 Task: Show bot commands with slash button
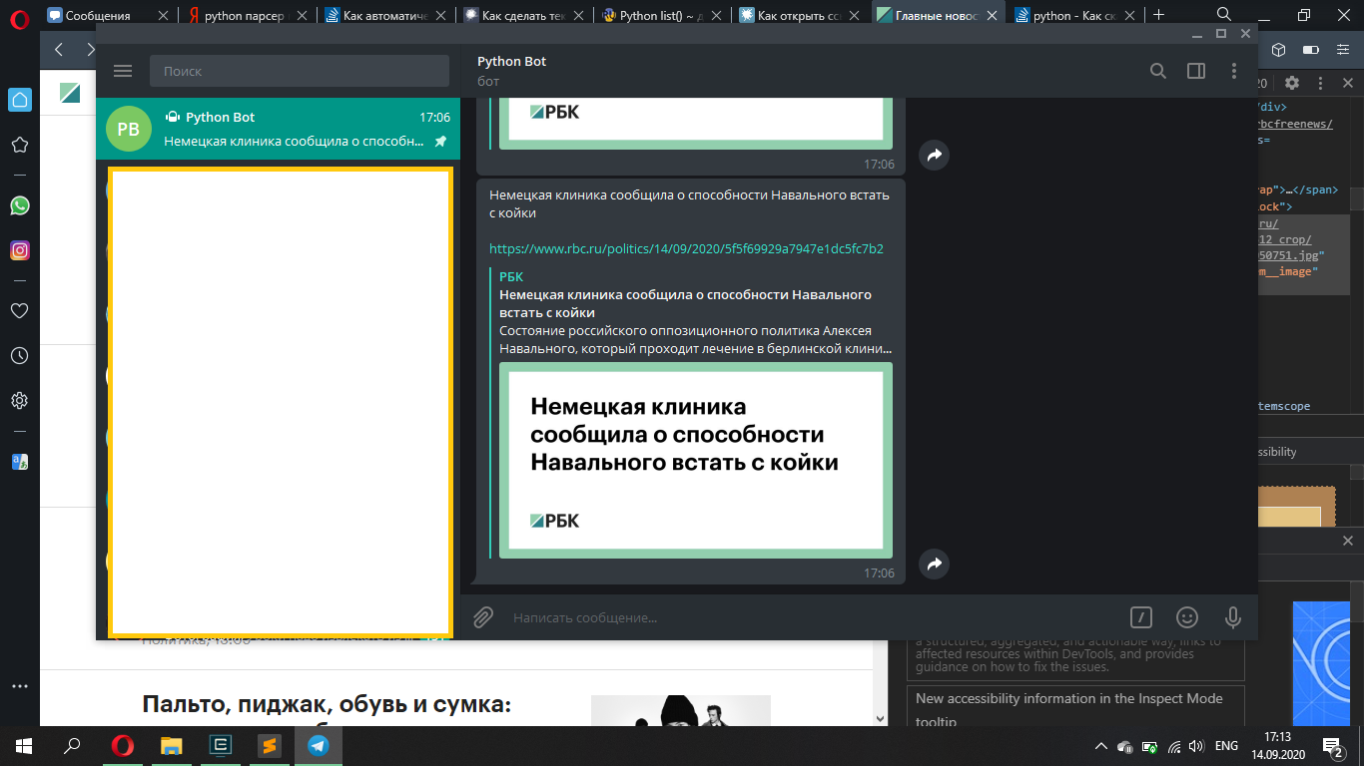(1141, 617)
